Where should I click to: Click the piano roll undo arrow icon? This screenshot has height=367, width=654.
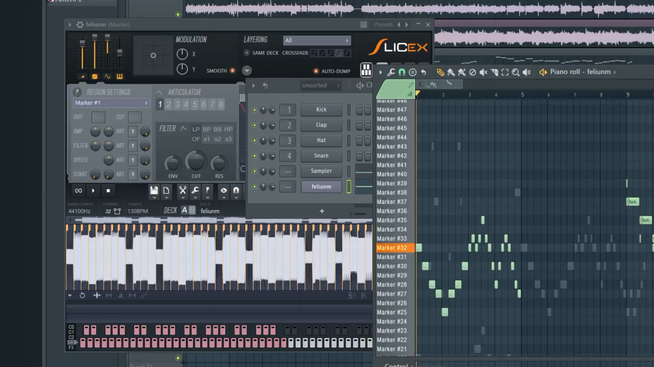click(x=423, y=72)
